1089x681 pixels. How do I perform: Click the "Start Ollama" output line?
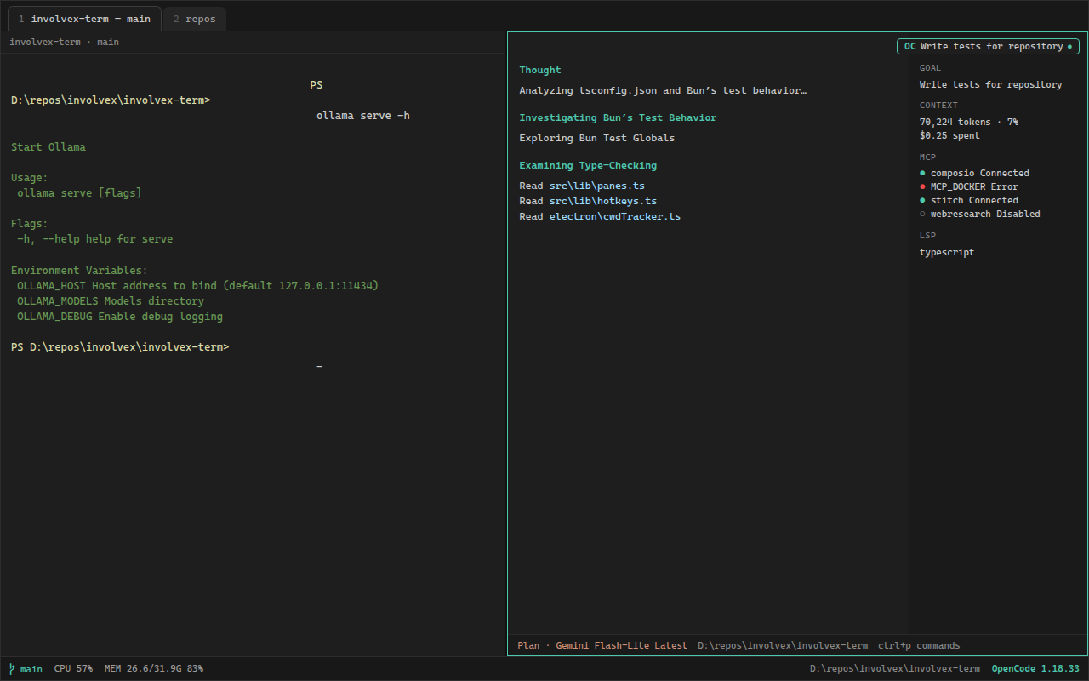(48, 147)
